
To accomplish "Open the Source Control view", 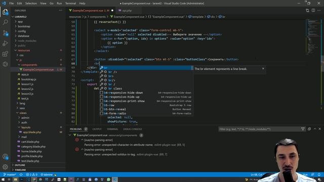I will coord(5,33).
